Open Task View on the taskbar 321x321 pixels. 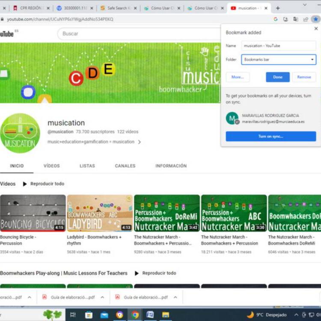73,315
